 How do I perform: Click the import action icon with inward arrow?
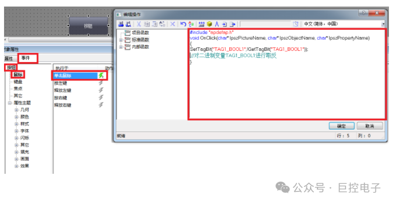(x=224, y=24)
